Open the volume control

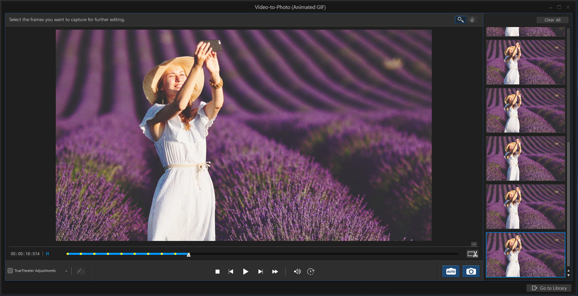[297, 272]
